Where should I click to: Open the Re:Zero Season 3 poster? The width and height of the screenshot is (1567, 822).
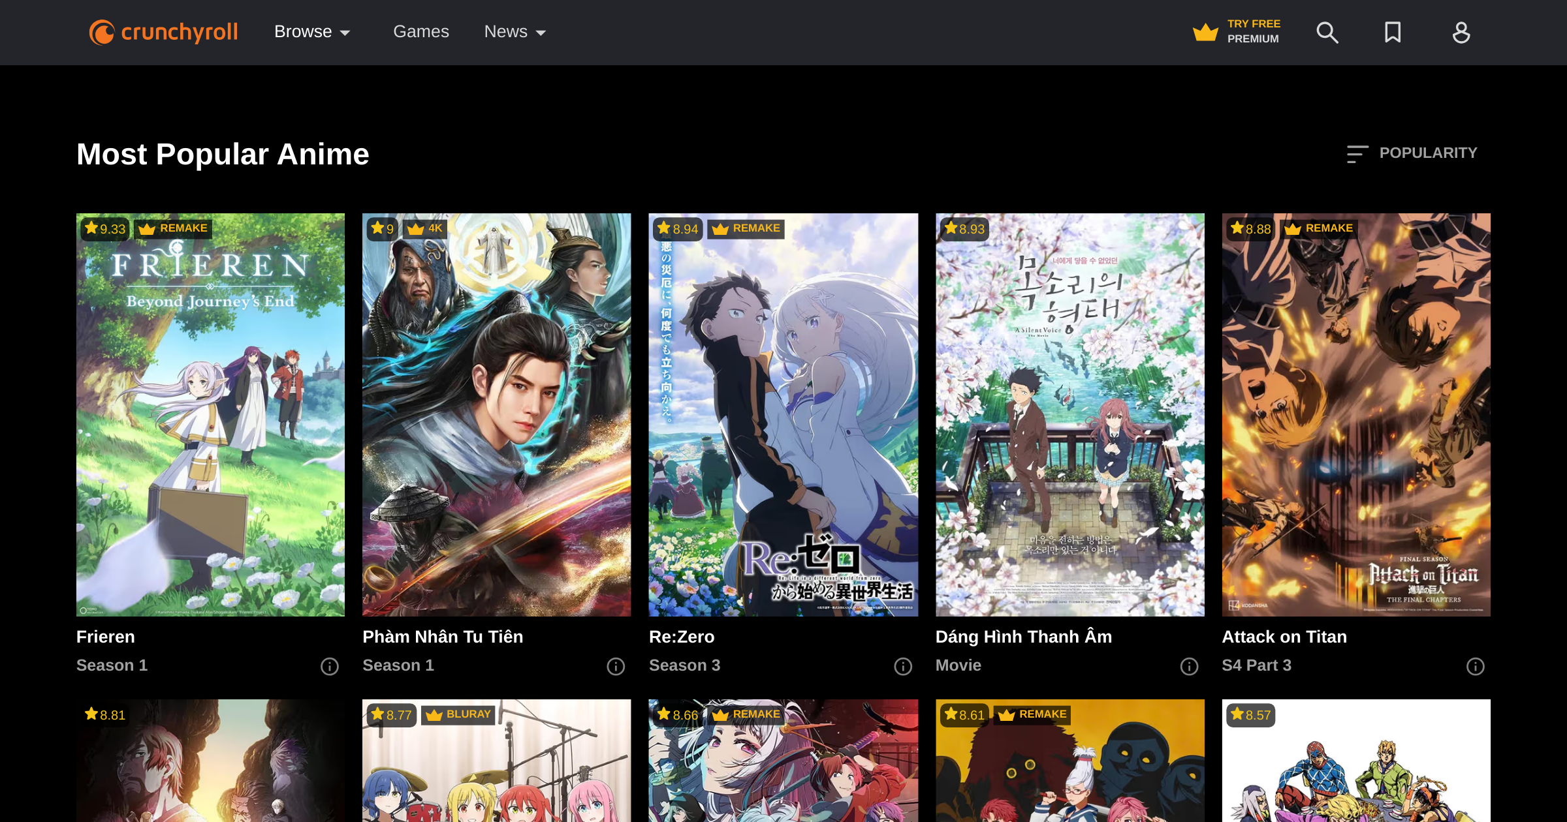click(x=783, y=415)
